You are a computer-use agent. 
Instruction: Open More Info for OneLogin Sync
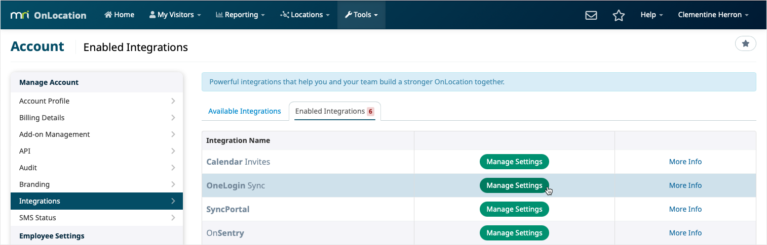[685, 185]
